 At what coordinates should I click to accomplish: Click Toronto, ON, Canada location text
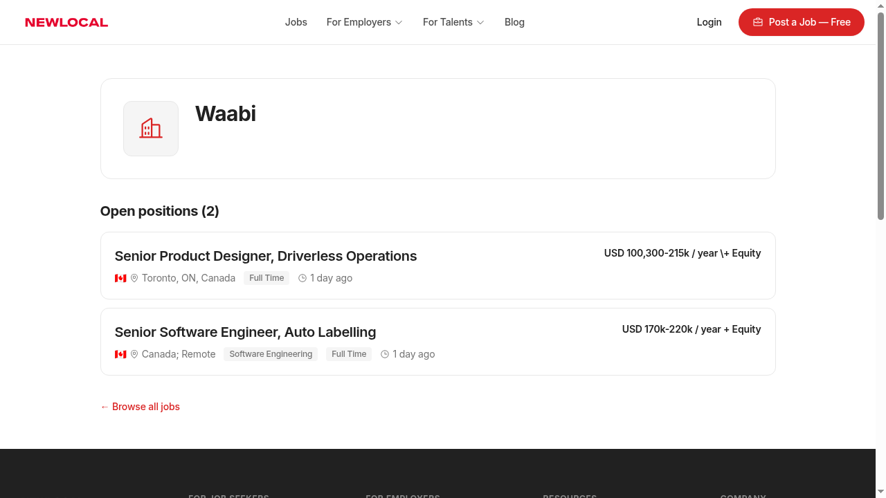(x=188, y=278)
